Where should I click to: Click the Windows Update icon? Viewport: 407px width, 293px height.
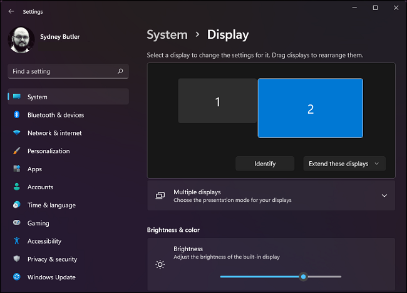(16, 277)
